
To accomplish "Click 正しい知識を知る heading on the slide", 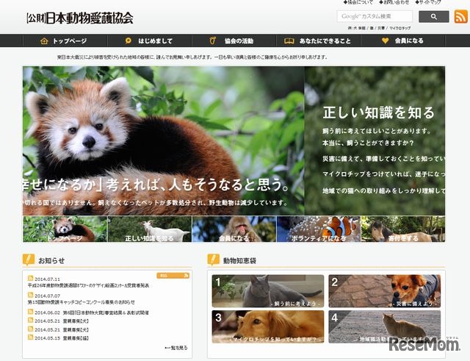I will (379, 112).
